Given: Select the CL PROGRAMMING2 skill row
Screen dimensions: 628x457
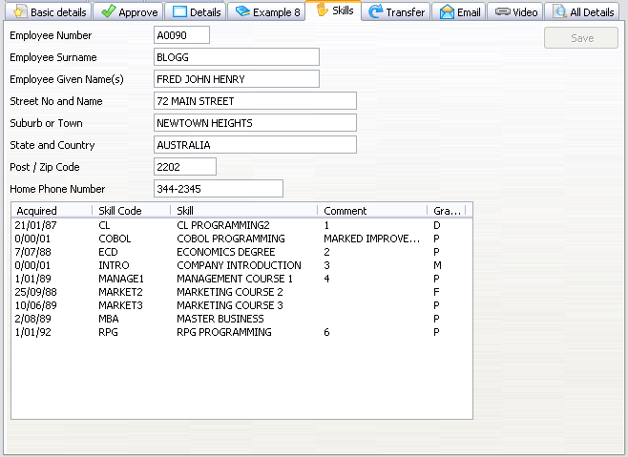Looking at the screenshot, I should (x=241, y=225).
